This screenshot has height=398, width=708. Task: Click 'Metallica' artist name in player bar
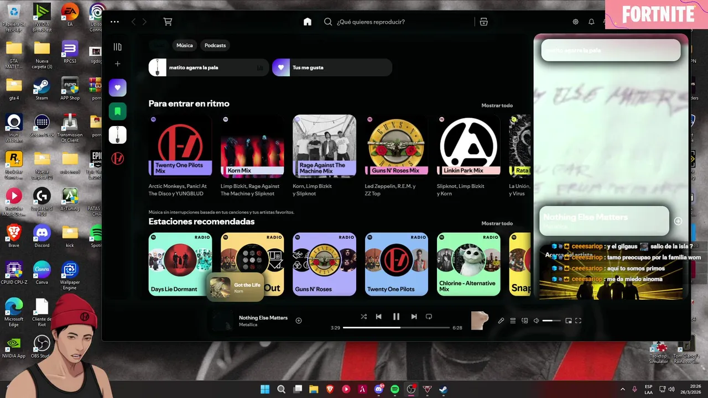pyautogui.click(x=248, y=324)
